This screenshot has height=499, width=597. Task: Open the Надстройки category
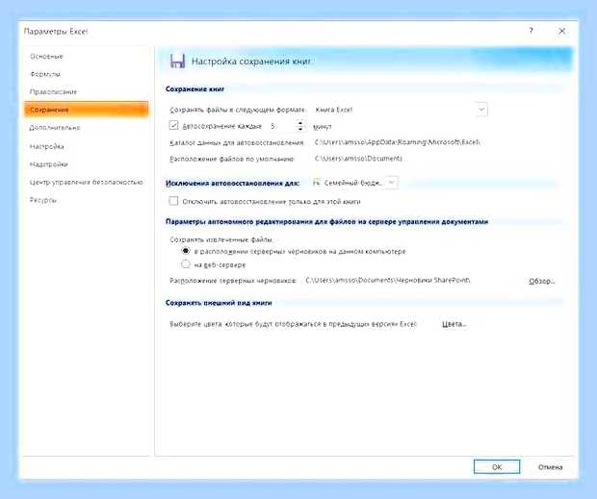click(49, 164)
